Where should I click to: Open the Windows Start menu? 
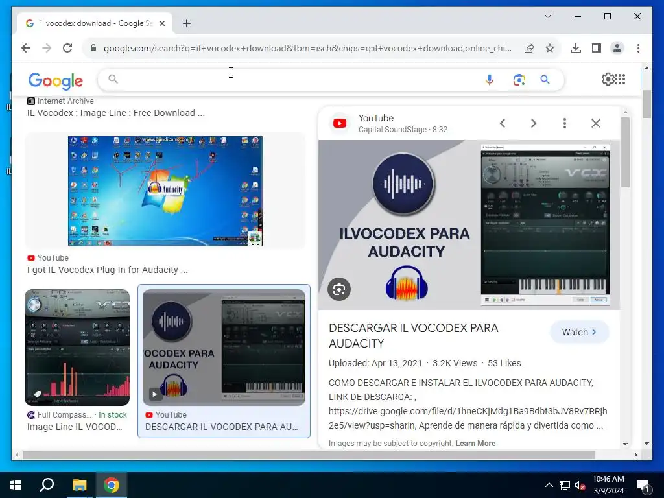pyautogui.click(x=16, y=485)
